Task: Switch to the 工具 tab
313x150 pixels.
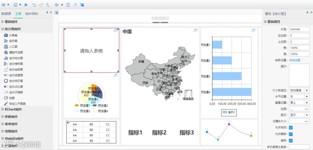Action: click(18, 14)
